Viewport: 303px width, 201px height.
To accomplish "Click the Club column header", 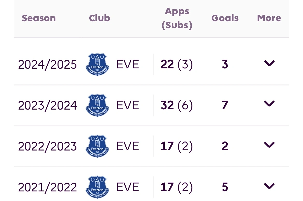I will click(99, 18).
